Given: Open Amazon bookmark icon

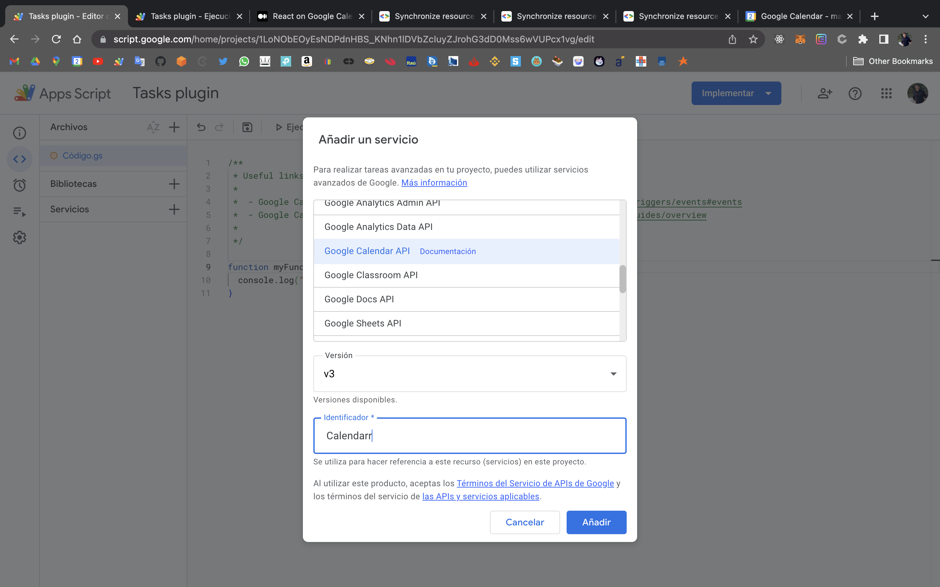Looking at the screenshot, I should point(307,61).
